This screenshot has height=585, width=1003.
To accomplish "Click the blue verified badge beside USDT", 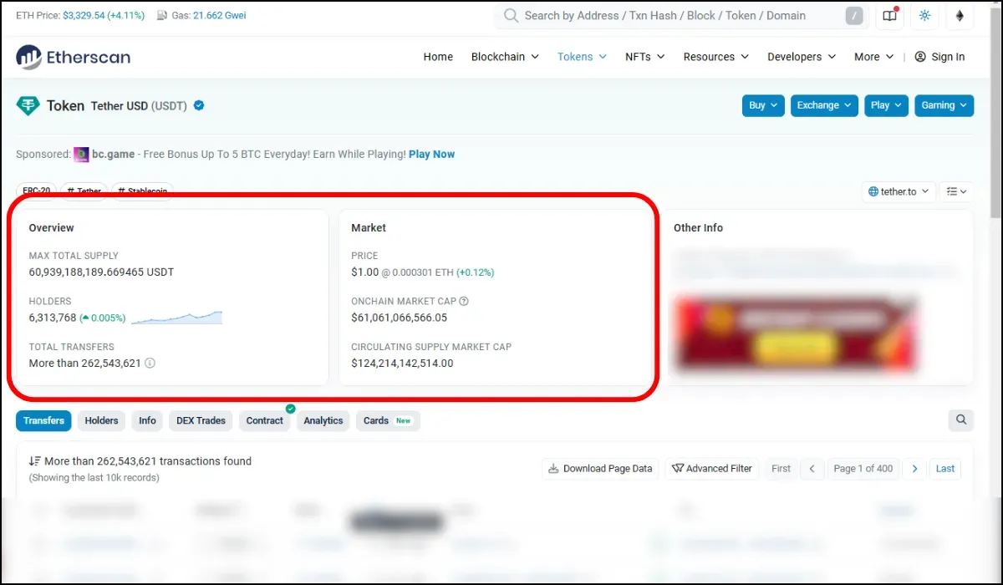I will point(199,105).
